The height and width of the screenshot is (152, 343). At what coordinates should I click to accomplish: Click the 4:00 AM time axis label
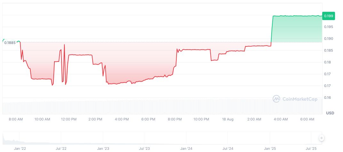pyautogui.click(x=281, y=119)
